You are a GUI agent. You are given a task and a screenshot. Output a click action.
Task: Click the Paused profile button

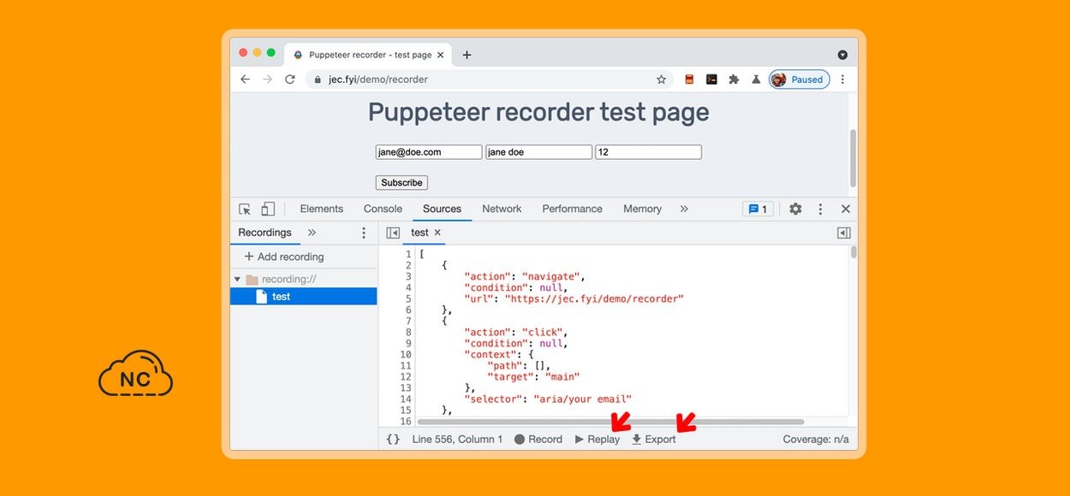(x=799, y=80)
